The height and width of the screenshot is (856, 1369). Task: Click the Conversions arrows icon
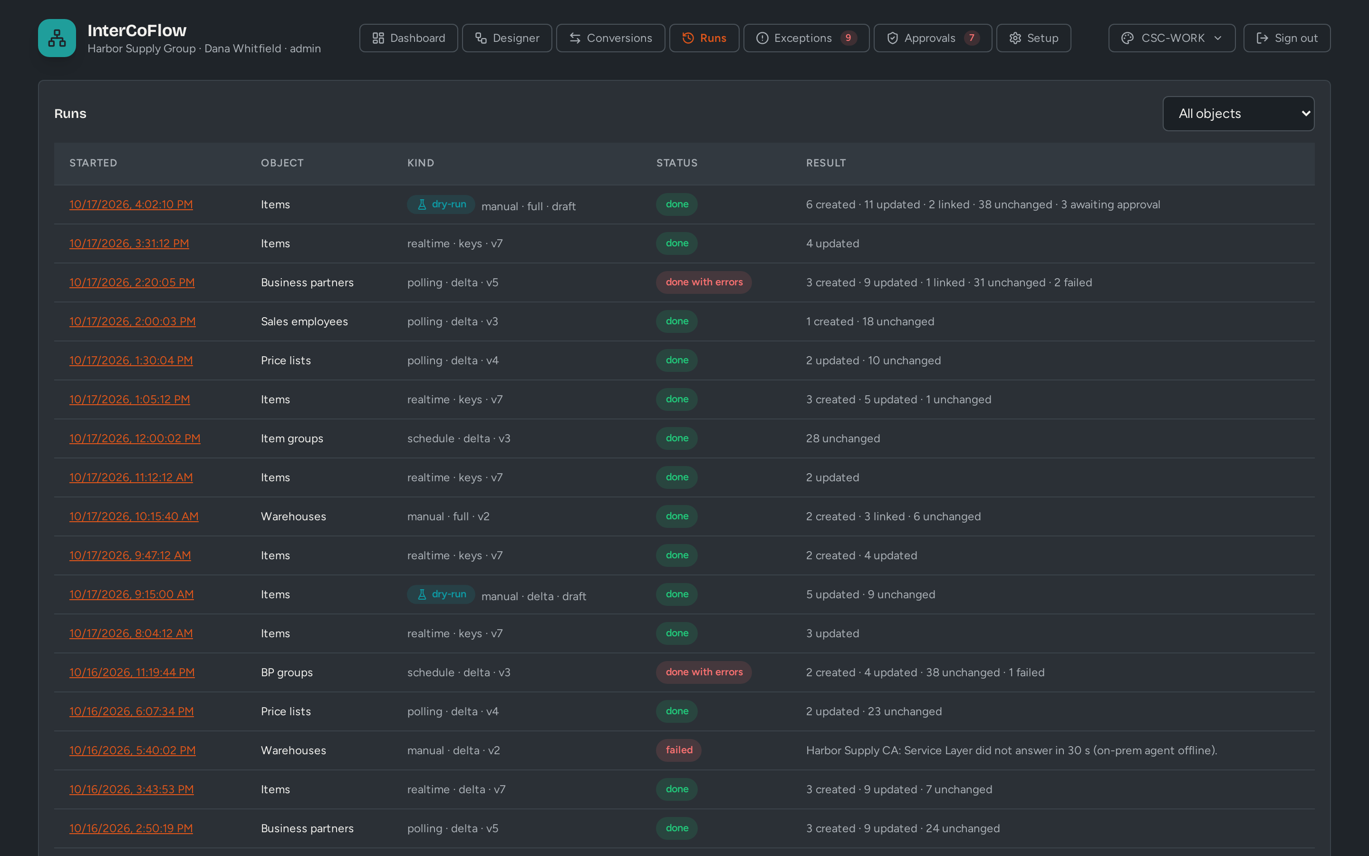click(575, 38)
